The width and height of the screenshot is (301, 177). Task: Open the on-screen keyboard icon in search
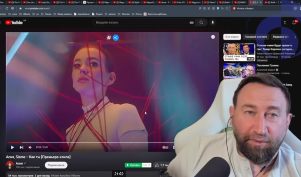point(191,23)
